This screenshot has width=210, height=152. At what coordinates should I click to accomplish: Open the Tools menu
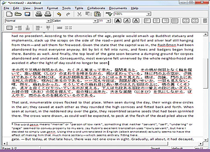coord(66,8)
